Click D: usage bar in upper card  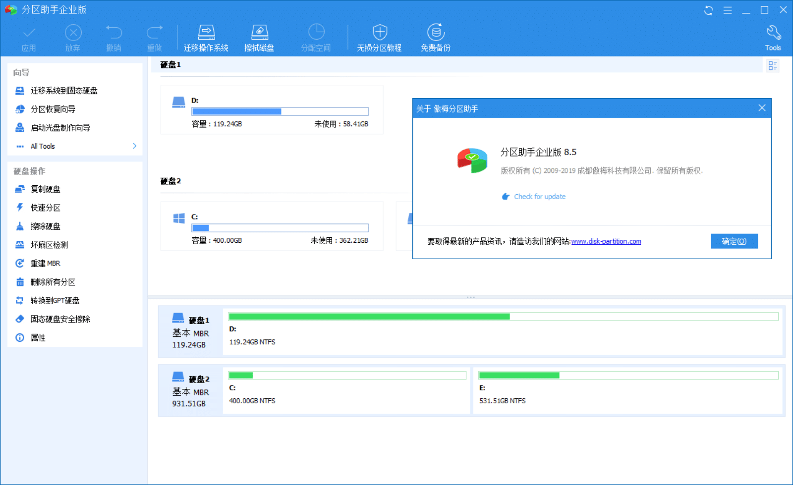[280, 111]
